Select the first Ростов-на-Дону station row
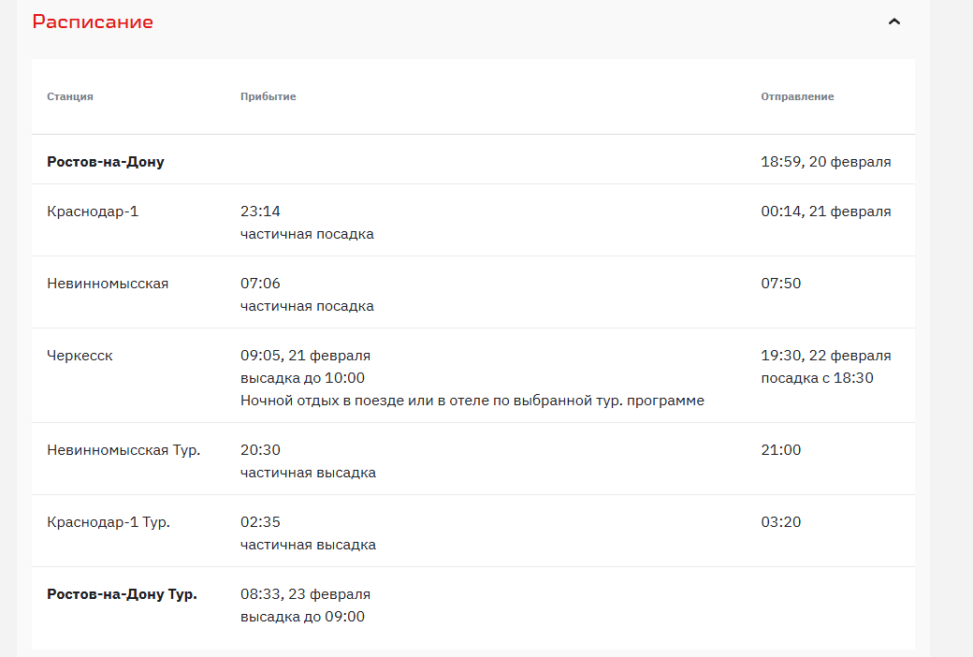This screenshot has height=657, width=973. tap(106, 162)
